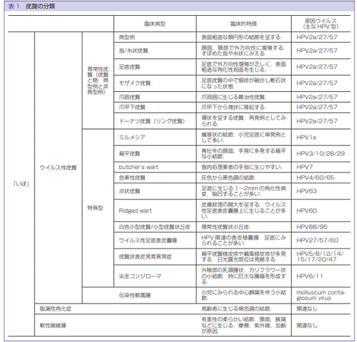
Task: Select the 臨床病型 column header
Action: pyautogui.click(x=155, y=24)
